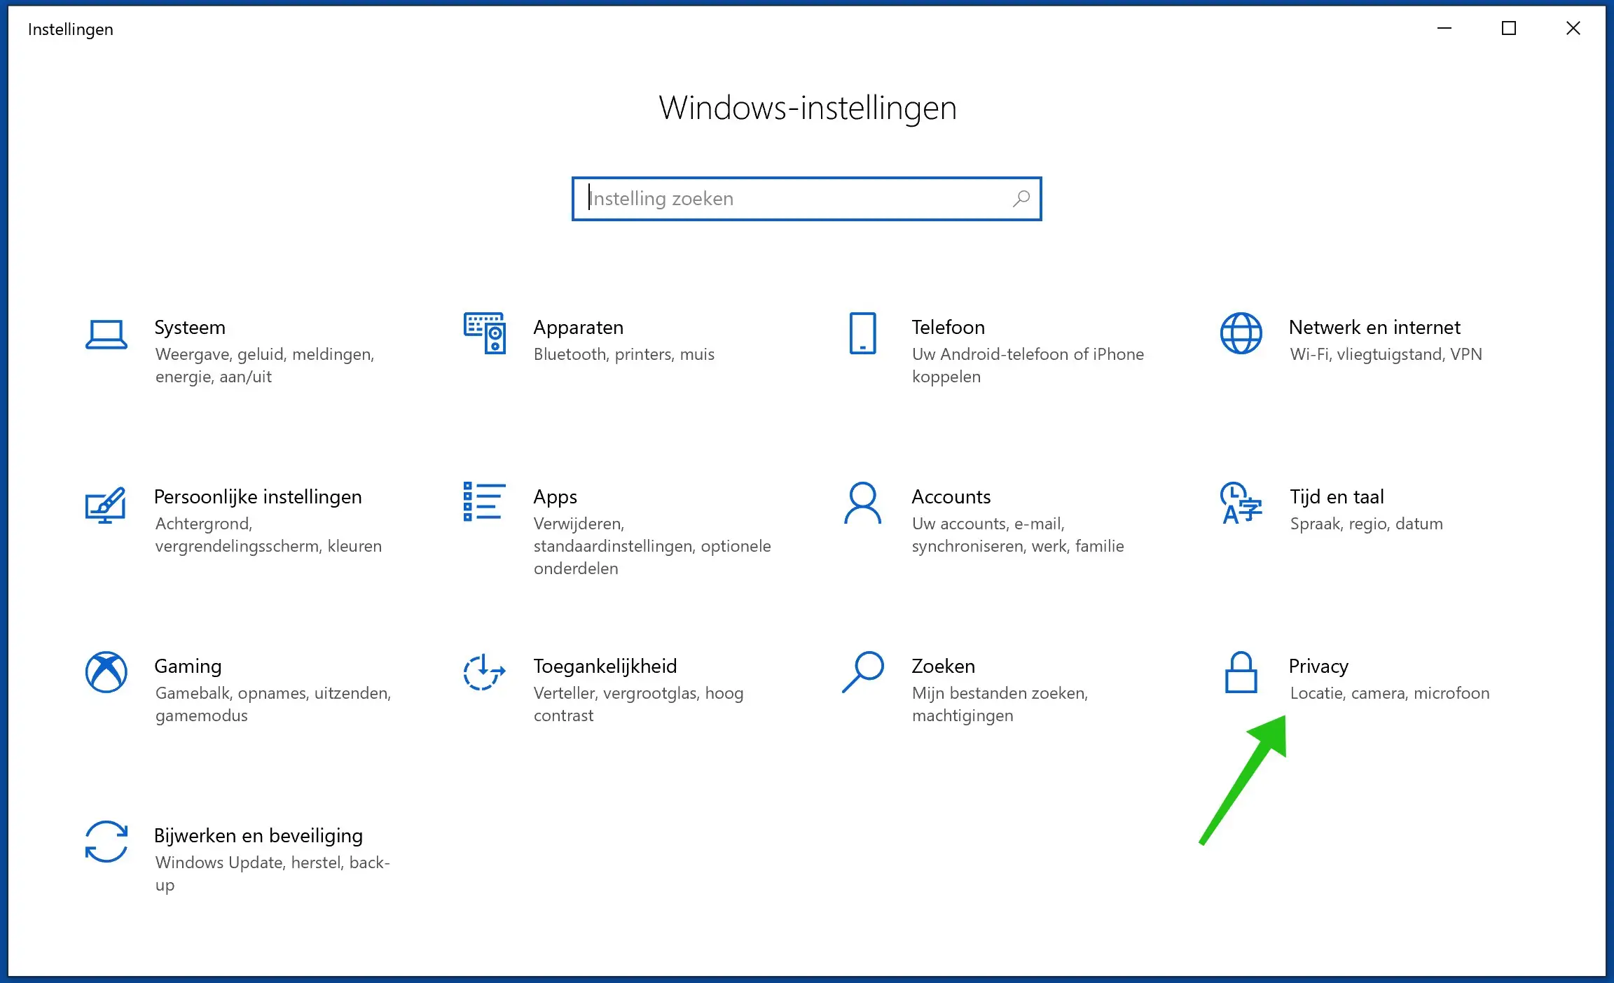Close the Instellingen window
This screenshot has width=1614, height=983.
point(1573,28)
